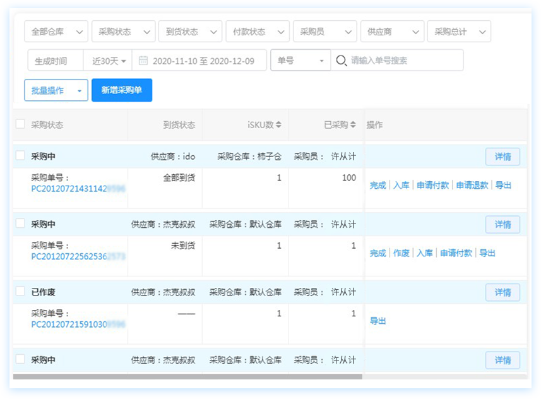Screen dimensions: 541x399
Task: Click the 新增采购单 button
Action: coord(122,90)
